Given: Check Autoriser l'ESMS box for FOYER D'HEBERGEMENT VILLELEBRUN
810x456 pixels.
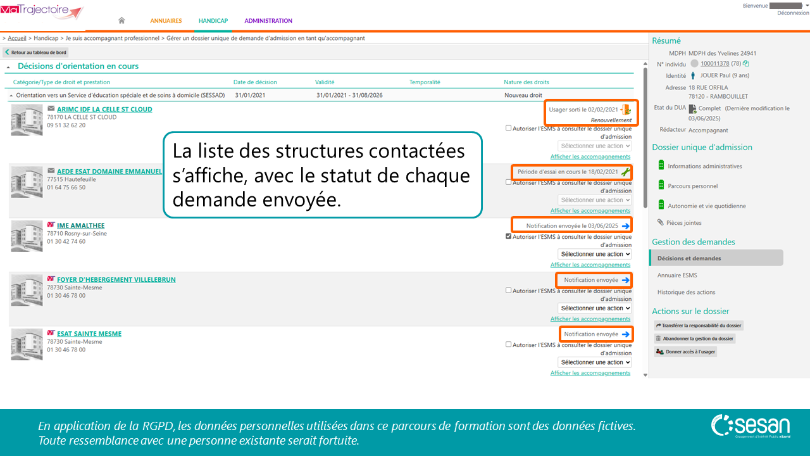Looking at the screenshot, I should [509, 291].
